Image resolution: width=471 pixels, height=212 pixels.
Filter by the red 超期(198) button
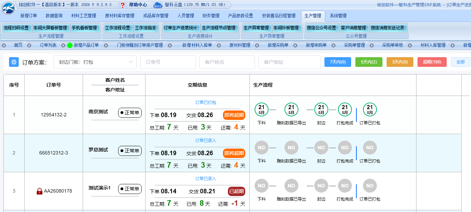(x=432, y=62)
